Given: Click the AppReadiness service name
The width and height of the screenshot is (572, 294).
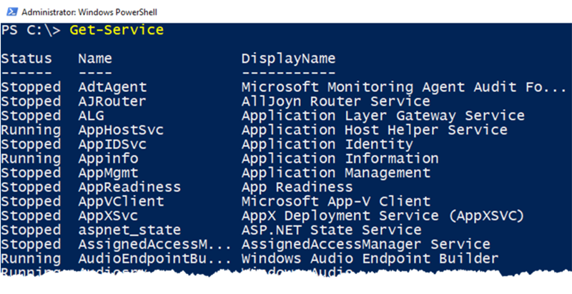Looking at the screenshot, I should [x=129, y=187].
